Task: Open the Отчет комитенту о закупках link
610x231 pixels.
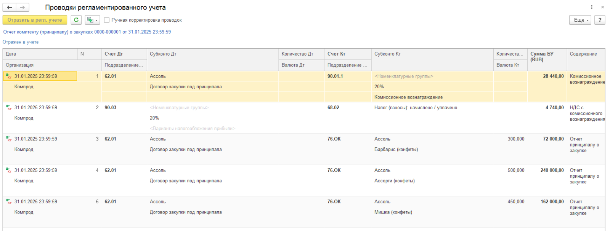Action: click(x=87, y=32)
